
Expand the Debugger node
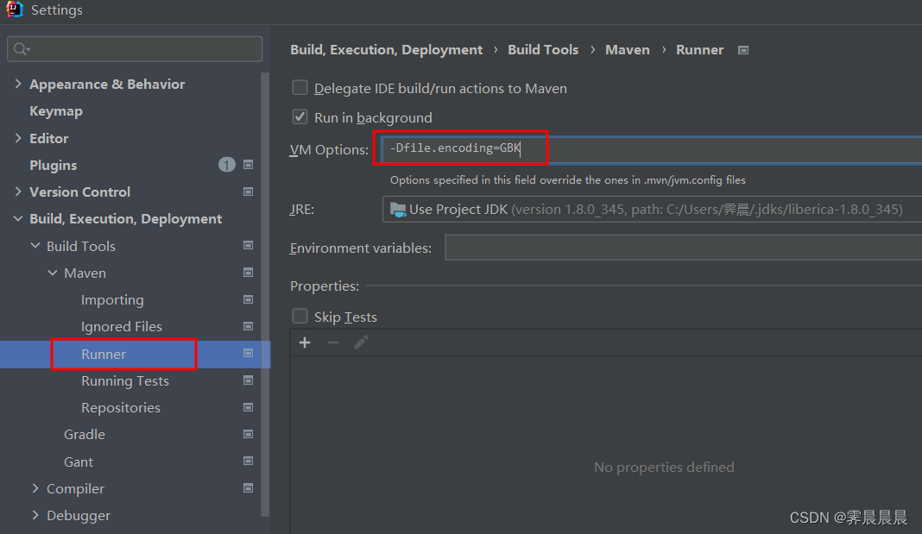click(x=35, y=515)
